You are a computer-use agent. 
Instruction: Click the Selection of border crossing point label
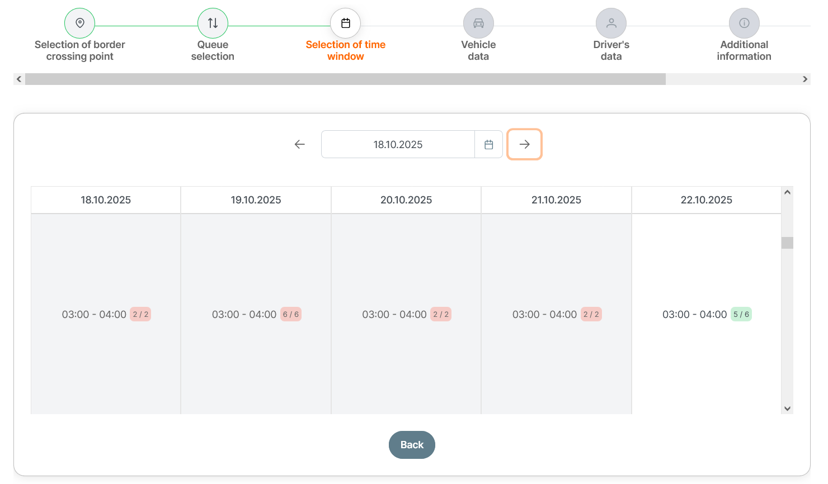(79, 50)
